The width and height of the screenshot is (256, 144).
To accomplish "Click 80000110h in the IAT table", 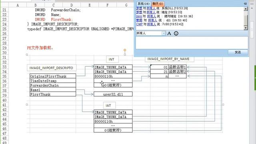I will pyautogui.click(x=113, y=122).
